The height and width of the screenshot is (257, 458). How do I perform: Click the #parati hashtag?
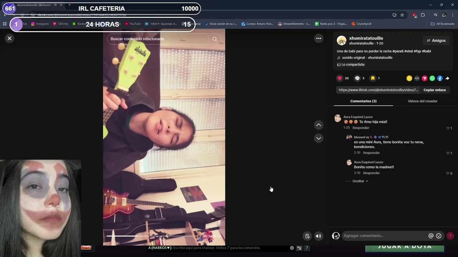[398, 51]
